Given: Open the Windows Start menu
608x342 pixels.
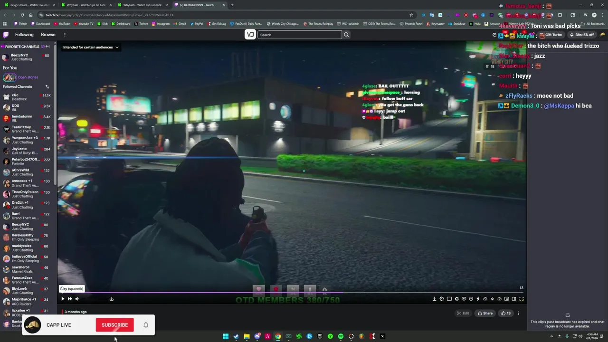Looking at the screenshot, I should coord(226,336).
